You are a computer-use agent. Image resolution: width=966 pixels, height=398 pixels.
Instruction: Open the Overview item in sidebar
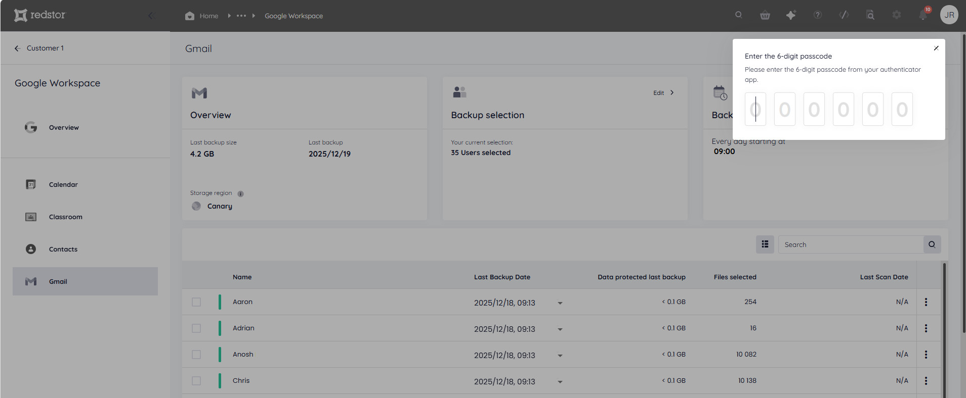85,127
